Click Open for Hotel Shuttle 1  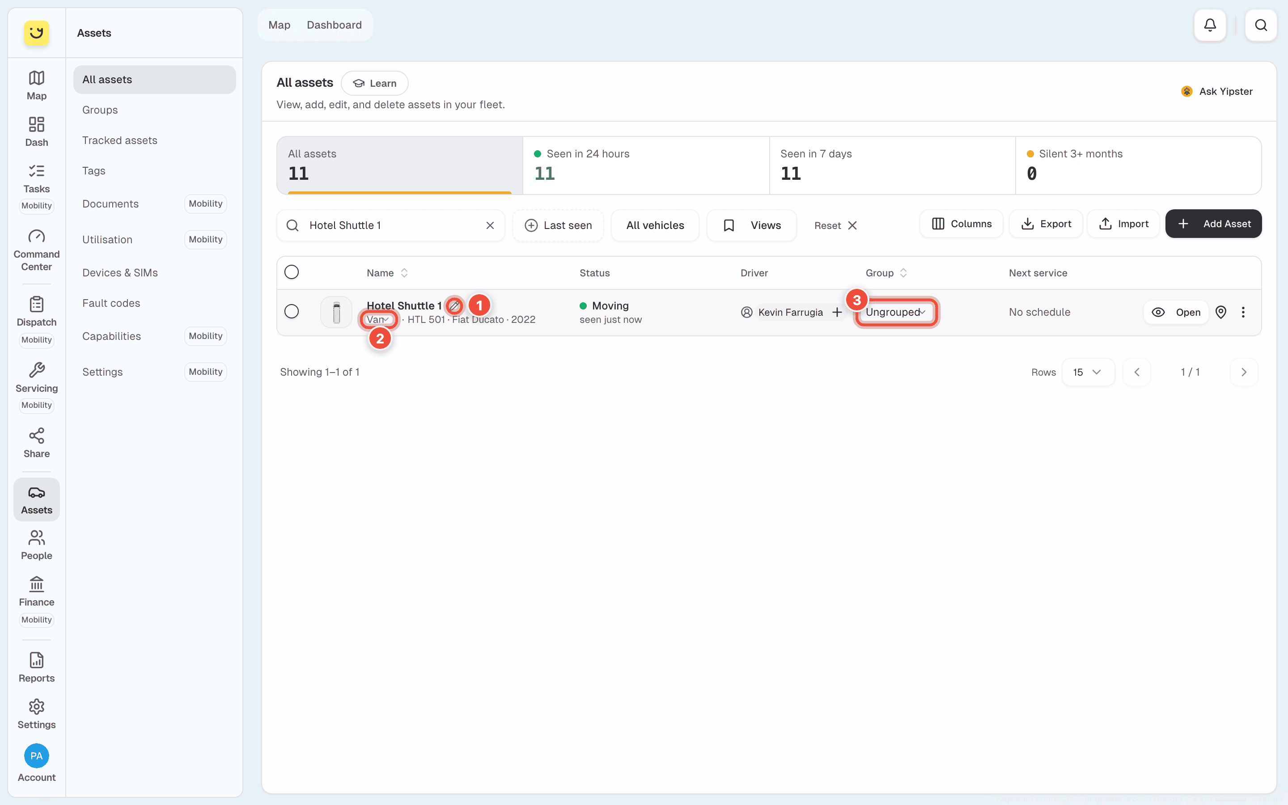1176,312
